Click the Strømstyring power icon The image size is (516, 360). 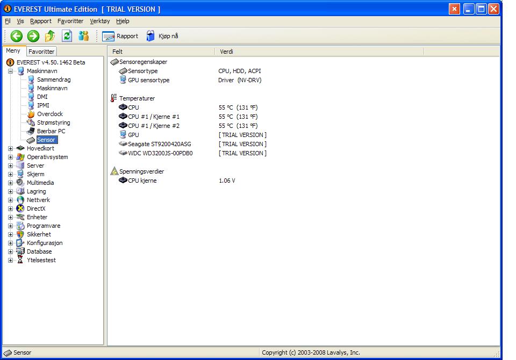pos(31,123)
